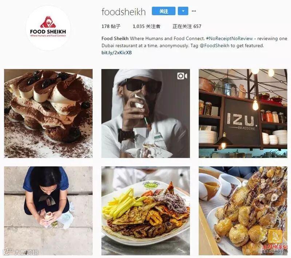291x258 pixels.
Task: Open the tiramisu dessert post thumbnail
Action: [x=48, y=114]
